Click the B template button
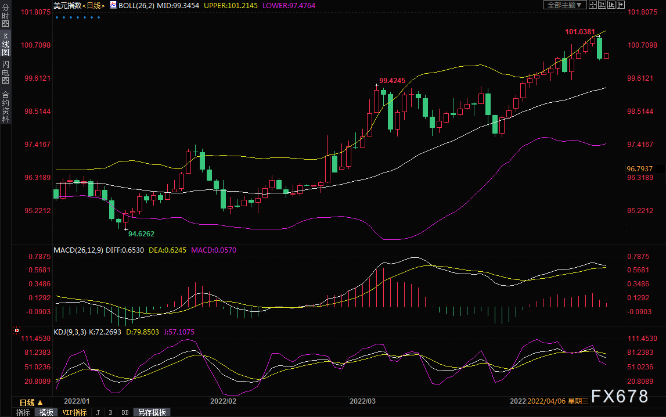Viewport: 666px width, 417px height. tap(110, 412)
